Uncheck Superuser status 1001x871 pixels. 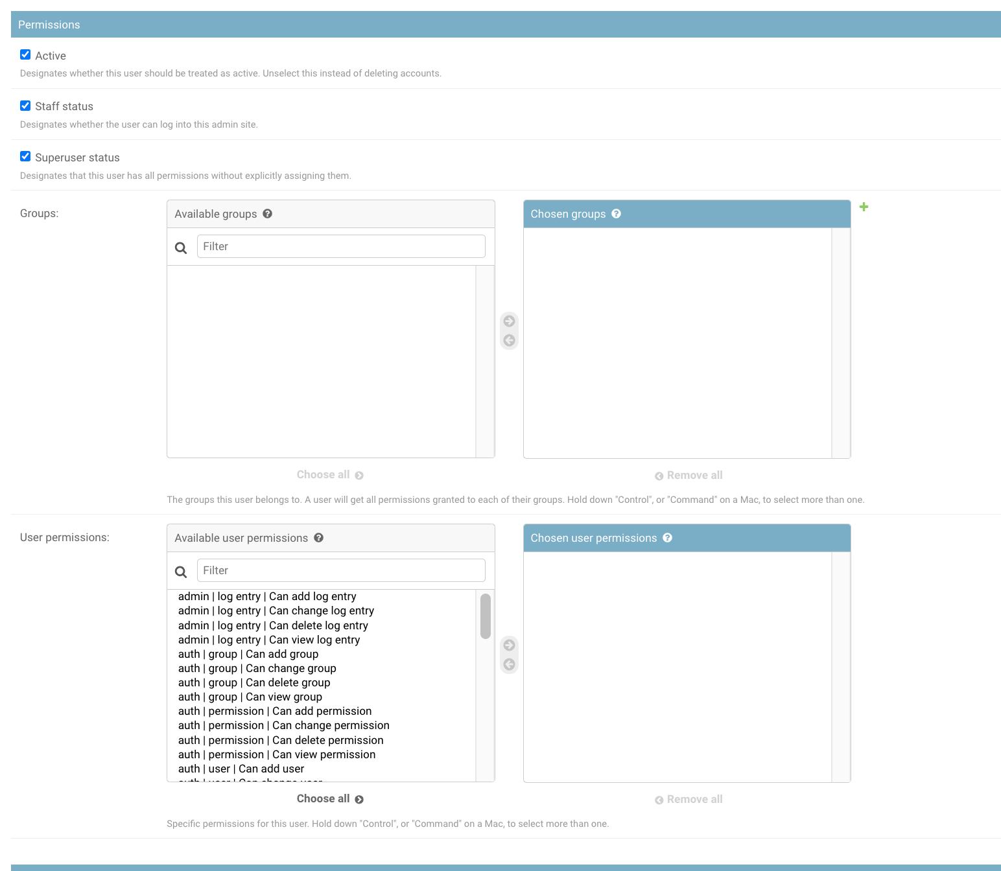25,156
